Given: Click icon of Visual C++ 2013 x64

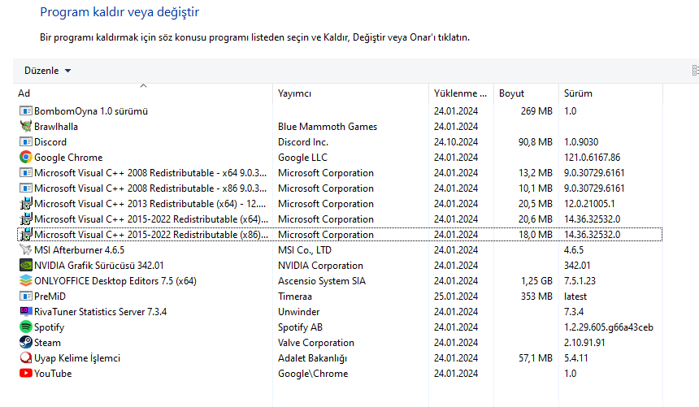Looking at the screenshot, I should pos(26,204).
